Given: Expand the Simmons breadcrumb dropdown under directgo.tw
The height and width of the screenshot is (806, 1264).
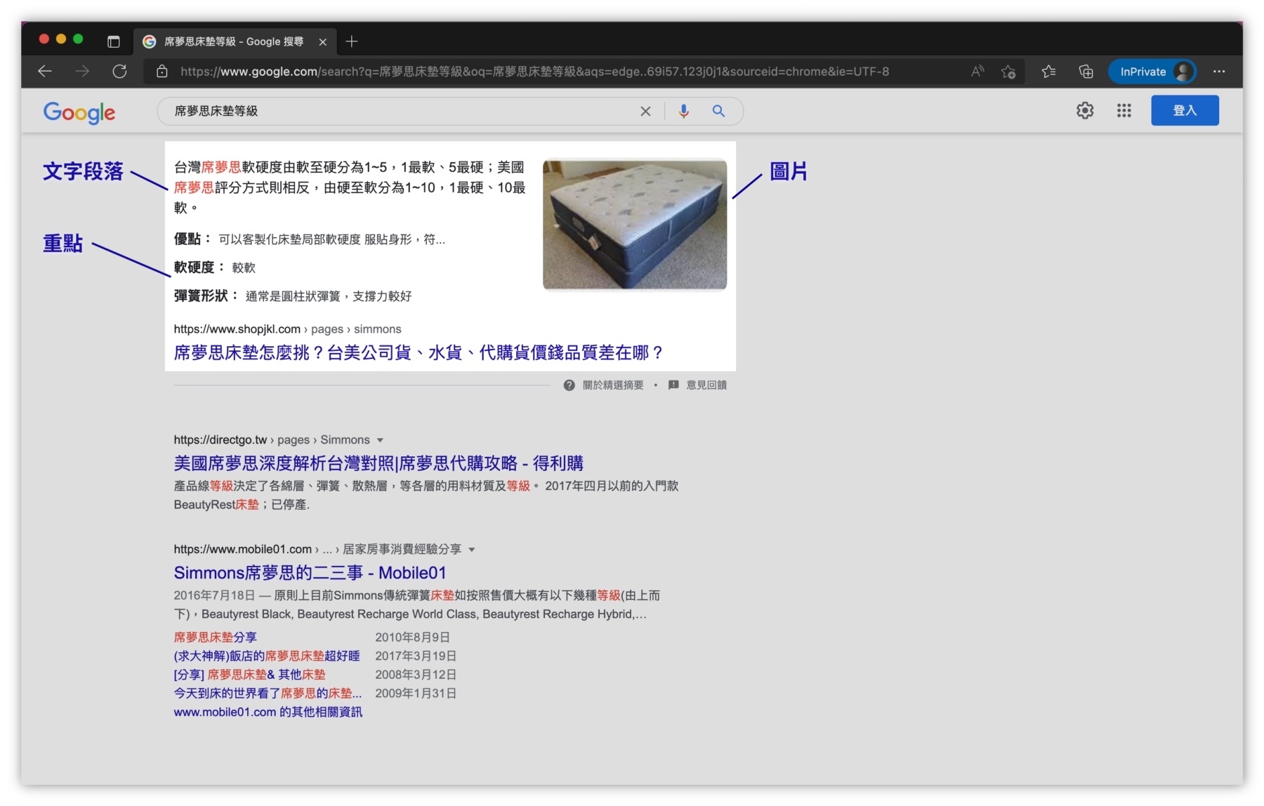Looking at the screenshot, I should pyautogui.click(x=381, y=440).
